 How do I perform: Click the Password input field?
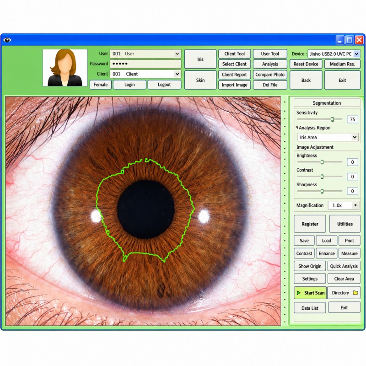(145, 64)
